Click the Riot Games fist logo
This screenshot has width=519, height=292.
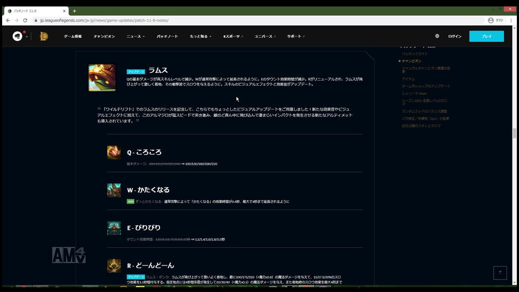17,36
